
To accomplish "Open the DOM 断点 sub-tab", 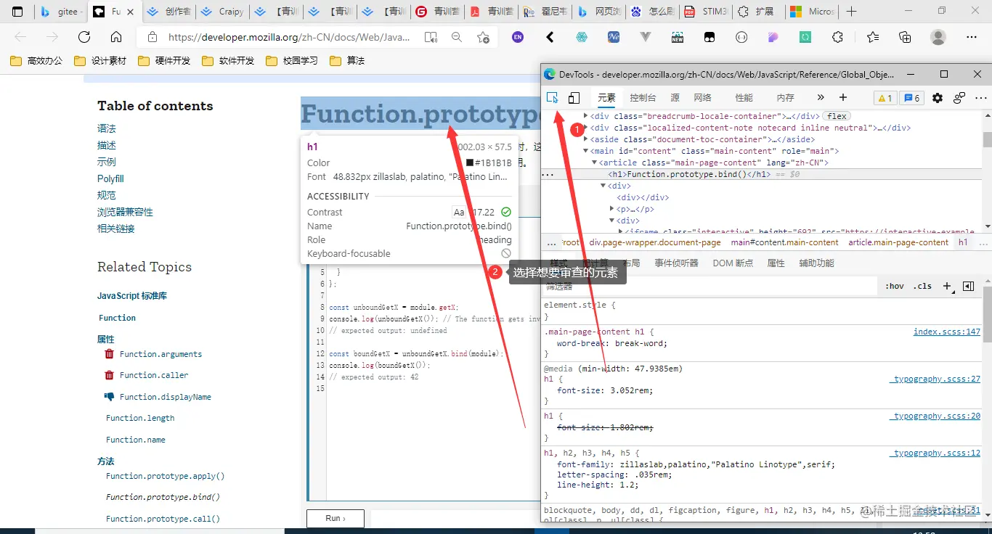I will [x=733, y=263].
